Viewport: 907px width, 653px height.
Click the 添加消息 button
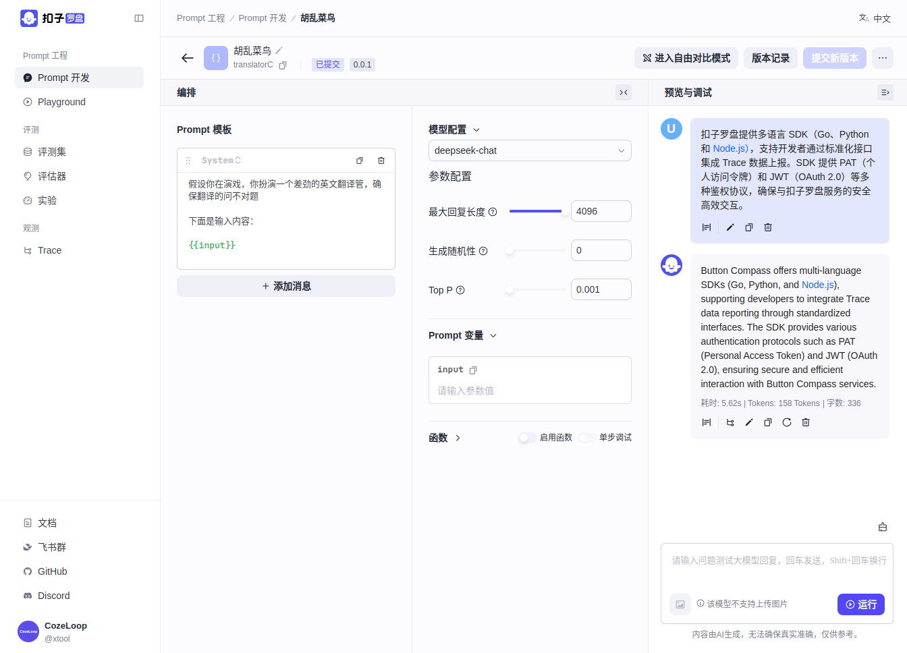click(x=286, y=286)
